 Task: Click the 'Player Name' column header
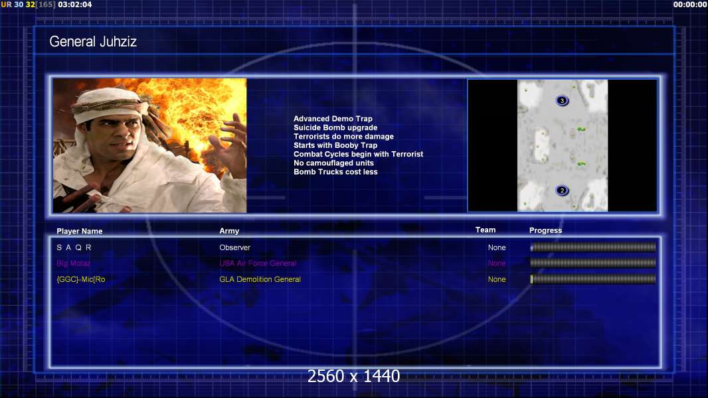point(80,232)
